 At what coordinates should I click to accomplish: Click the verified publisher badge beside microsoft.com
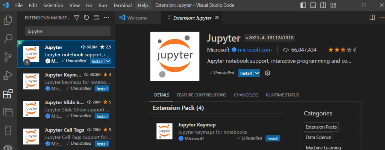(x=234, y=50)
